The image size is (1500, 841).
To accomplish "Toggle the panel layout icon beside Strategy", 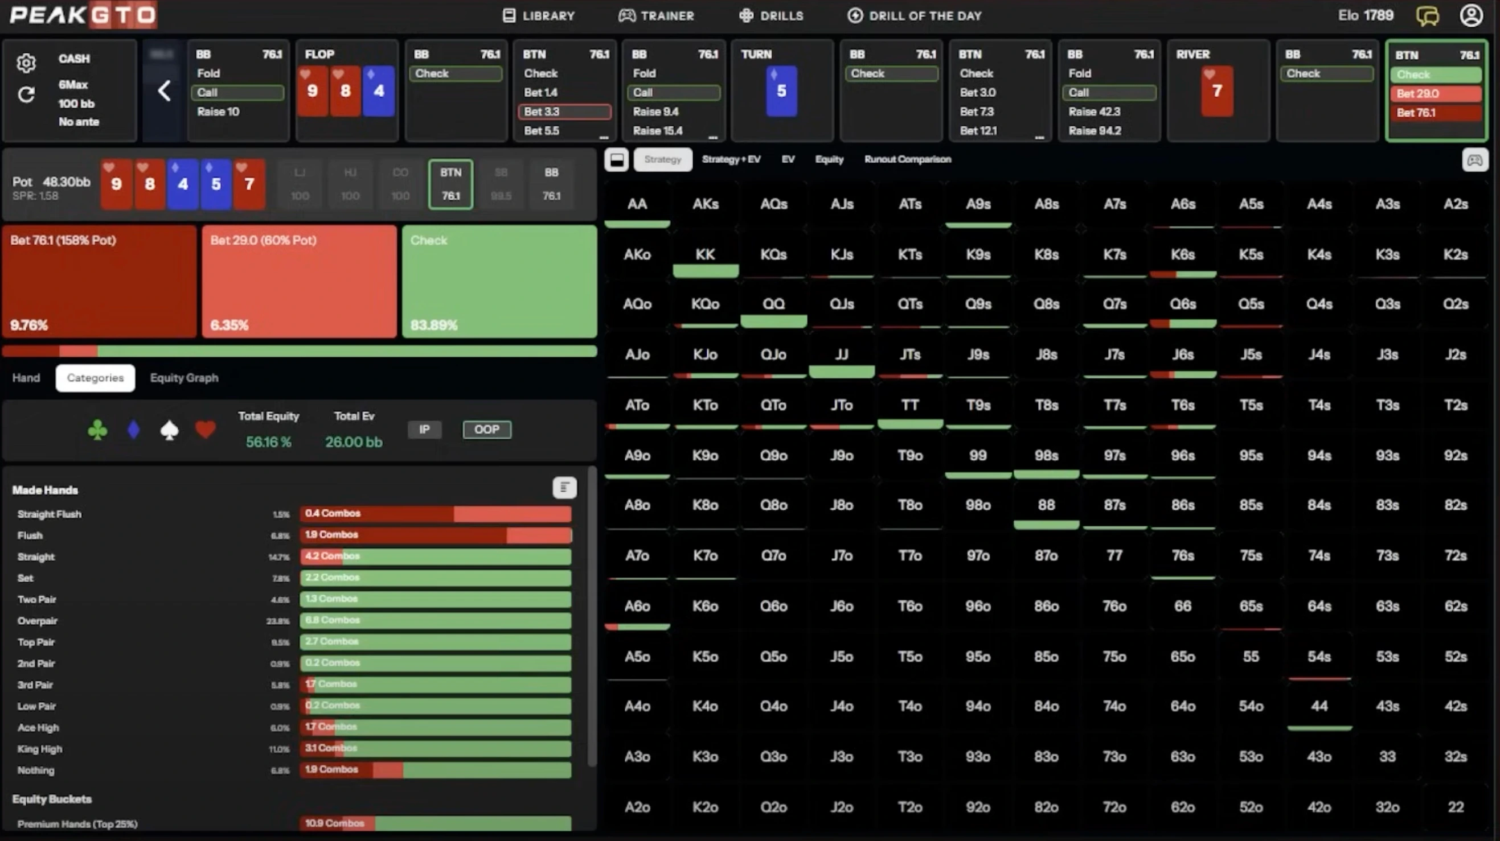I will click(617, 159).
